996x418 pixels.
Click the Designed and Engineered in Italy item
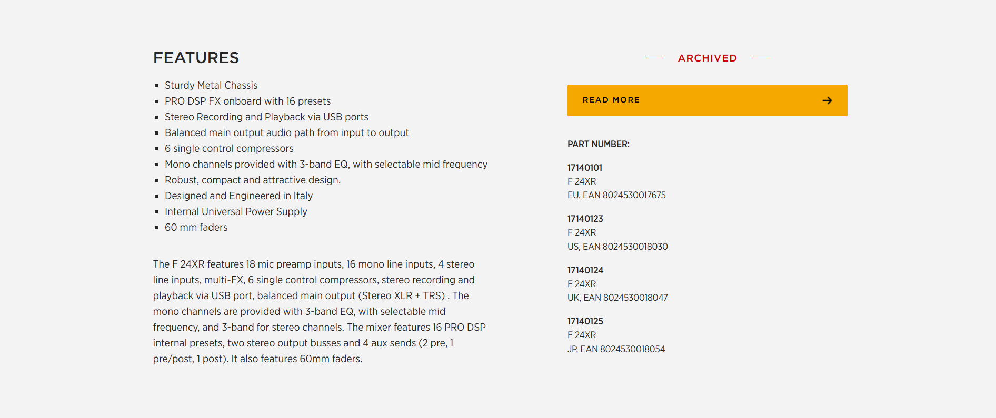(x=238, y=196)
